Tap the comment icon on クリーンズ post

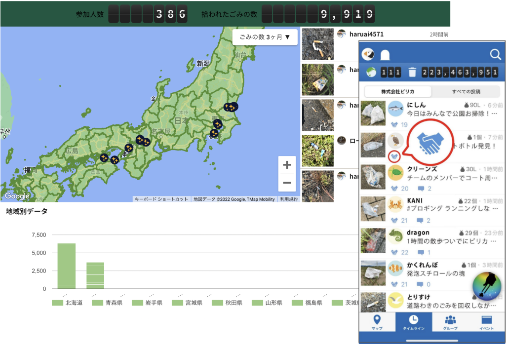pyautogui.click(x=421, y=189)
